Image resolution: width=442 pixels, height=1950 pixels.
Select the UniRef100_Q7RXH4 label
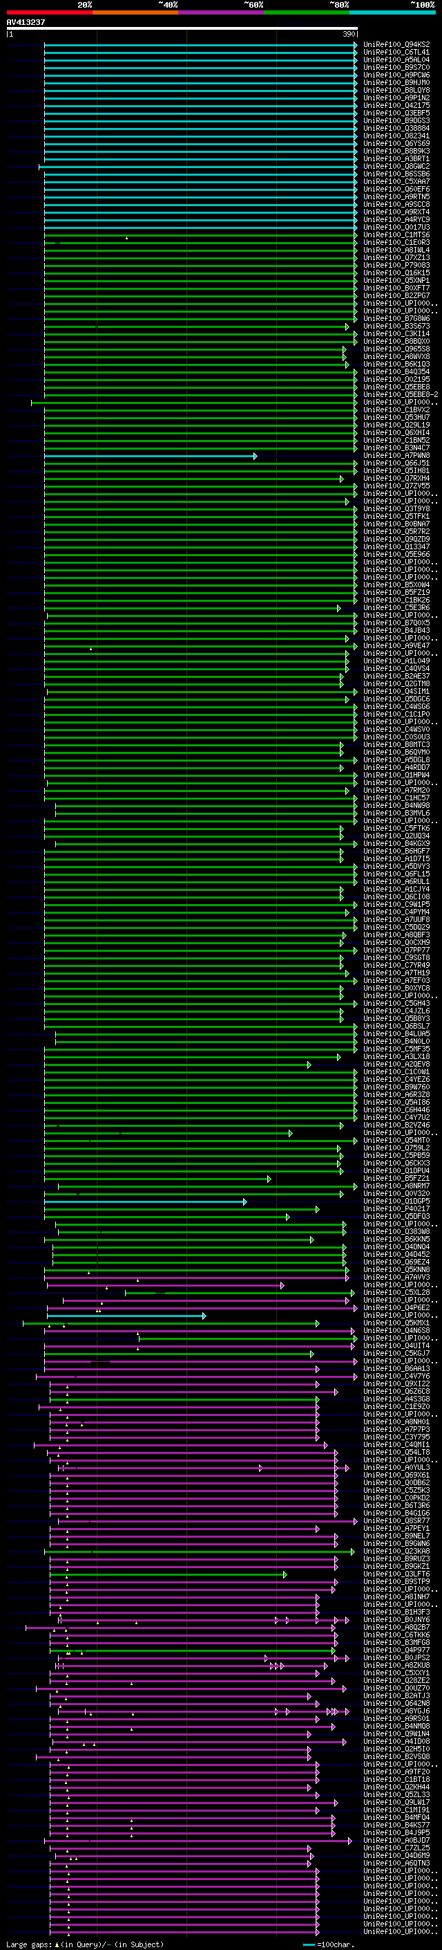coord(396,479)
